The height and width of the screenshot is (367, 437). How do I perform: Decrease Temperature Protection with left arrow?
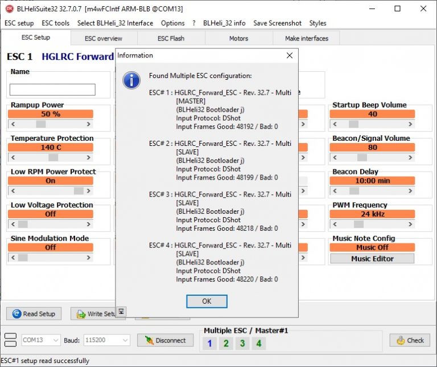point(13,157)
